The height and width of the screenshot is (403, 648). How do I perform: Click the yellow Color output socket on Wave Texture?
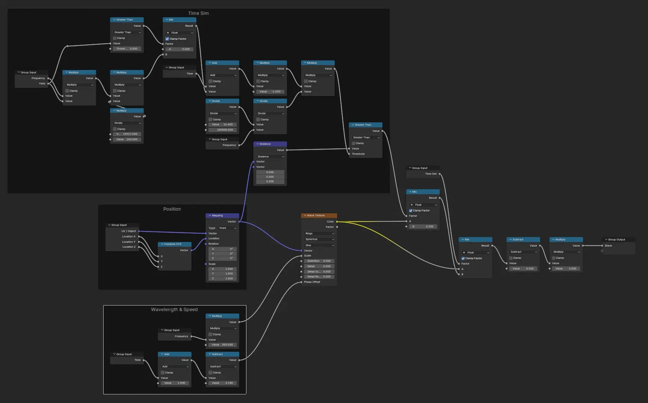click(337, 222)
